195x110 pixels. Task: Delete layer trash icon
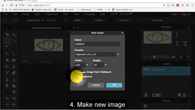coord(184,95)
